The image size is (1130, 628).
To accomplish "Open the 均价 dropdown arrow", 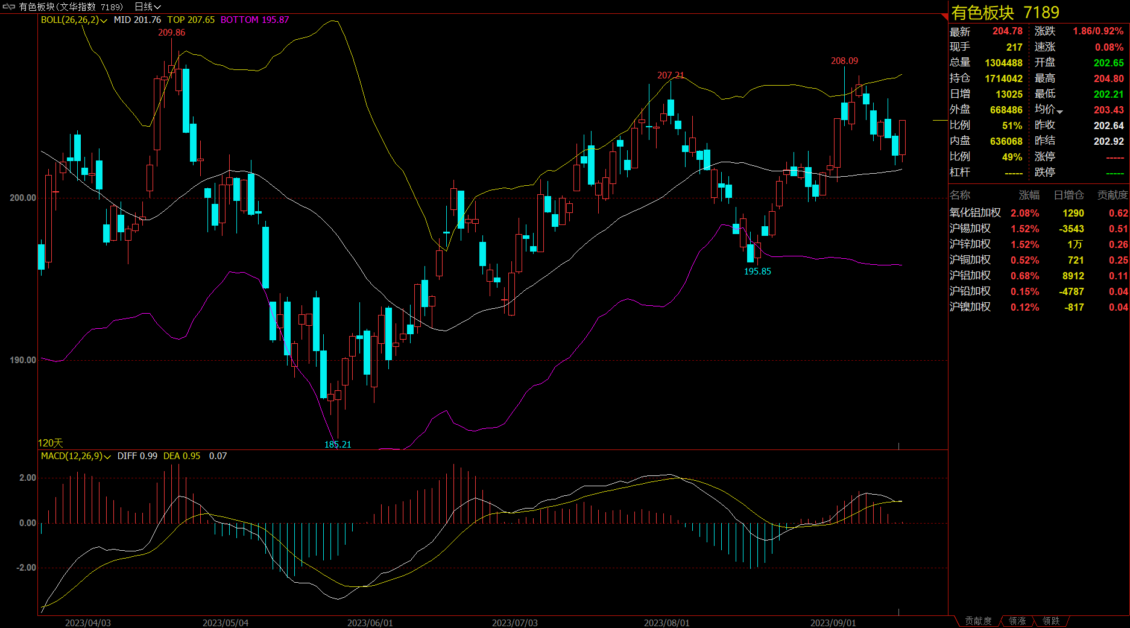I will [x=1059, y=112].
